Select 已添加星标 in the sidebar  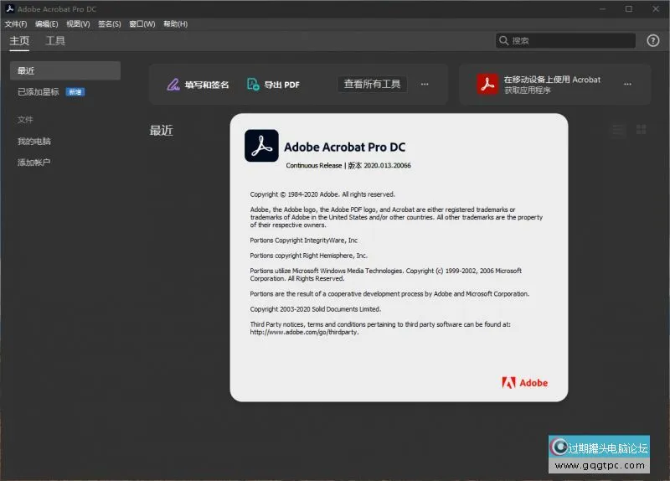click(x=39, y=92)
